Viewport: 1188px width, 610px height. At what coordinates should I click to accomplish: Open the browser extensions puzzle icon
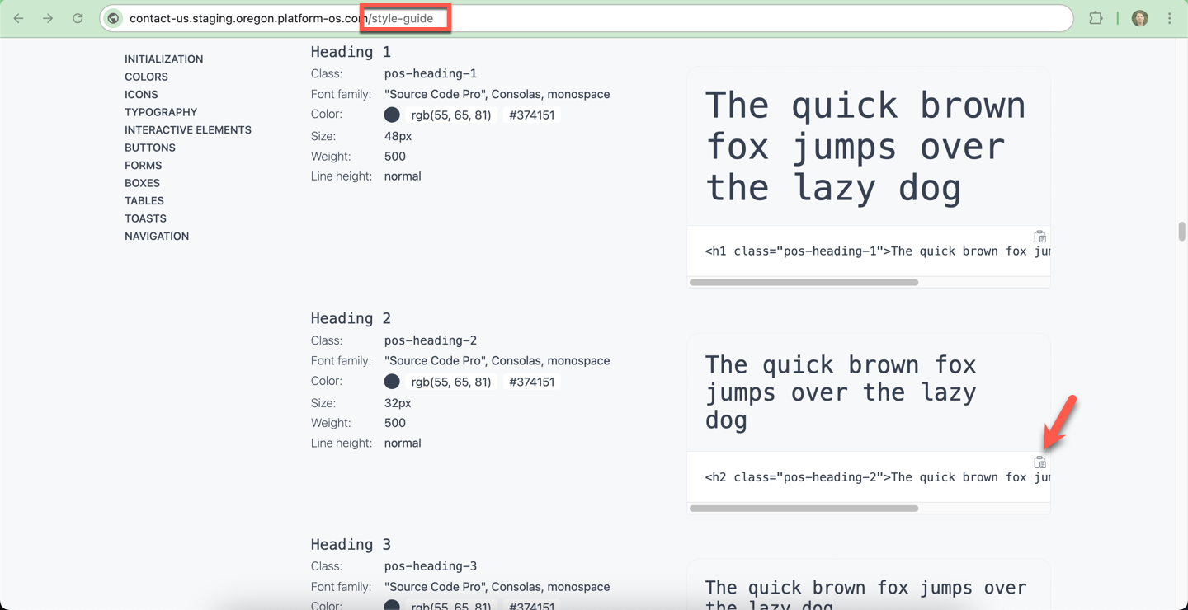(1097, 17)
